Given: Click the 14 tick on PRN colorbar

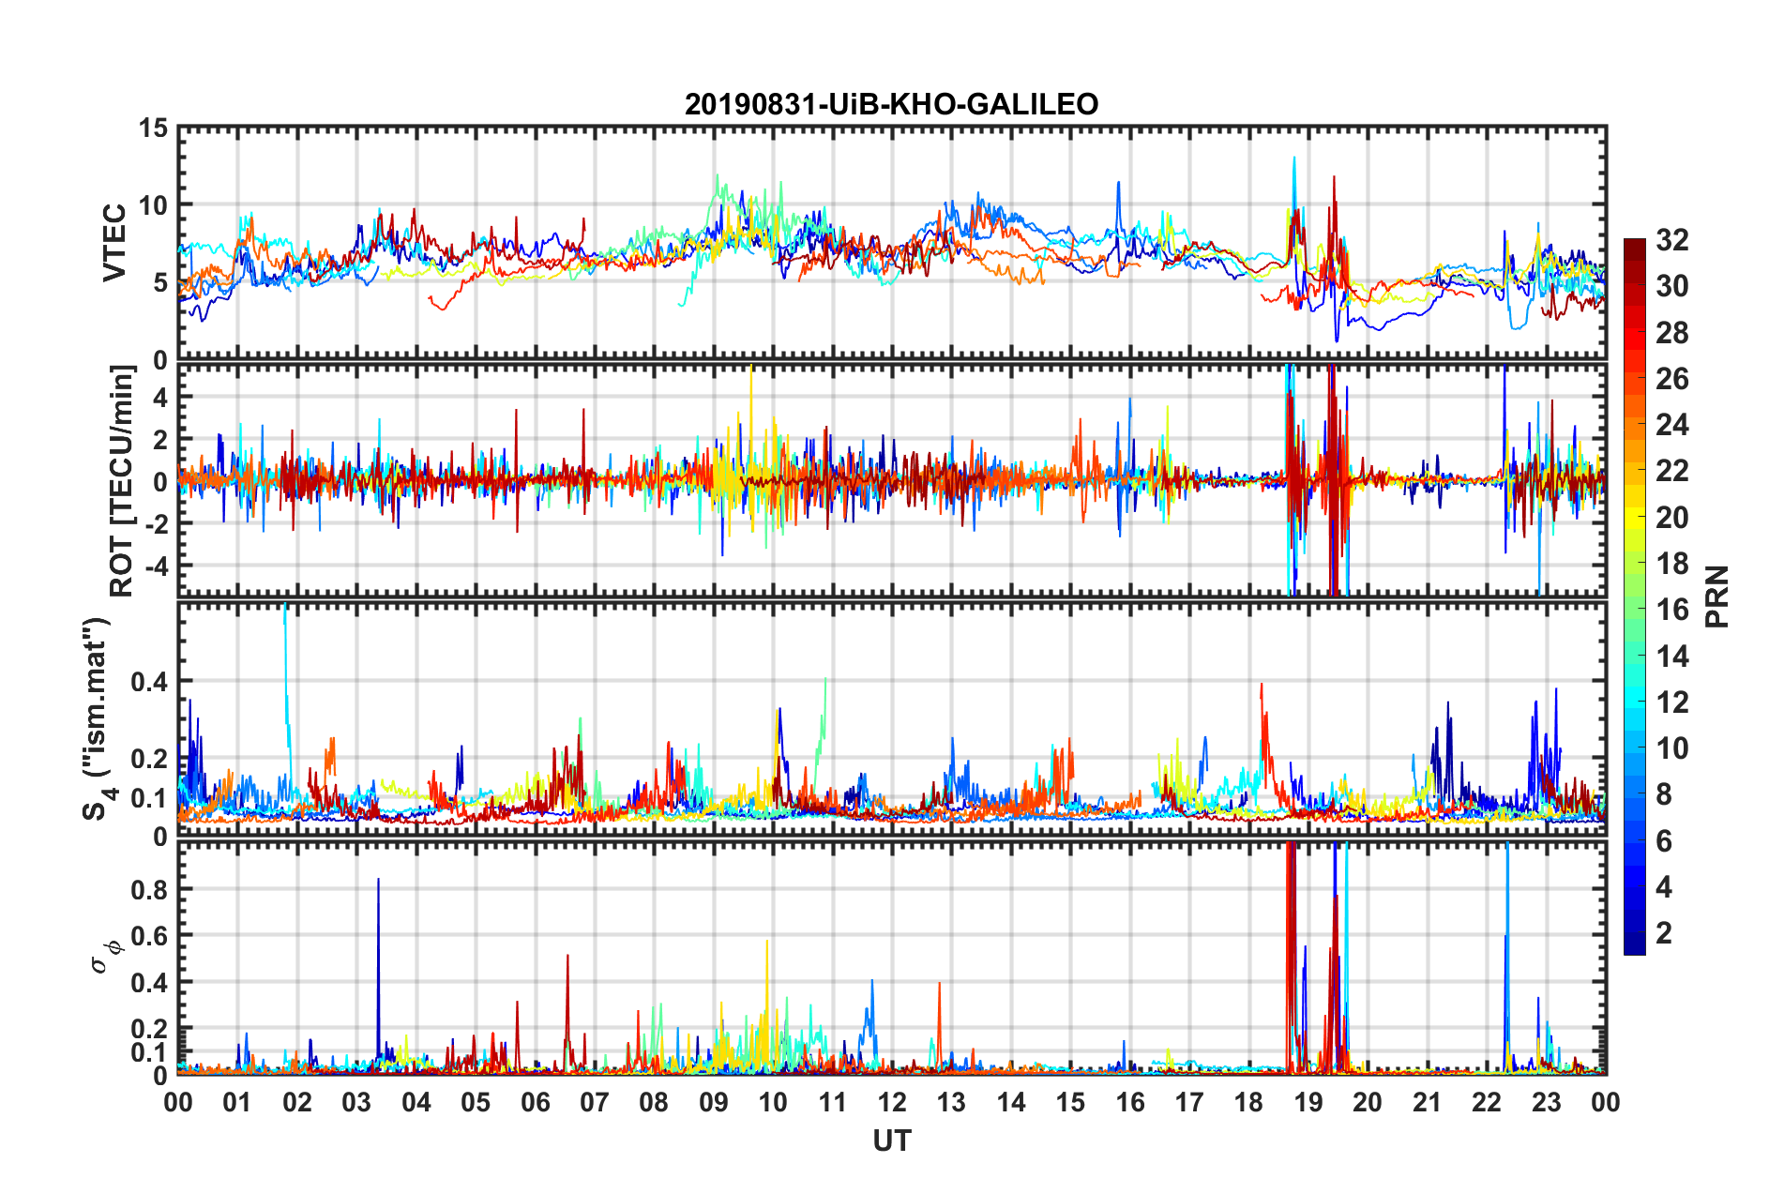Looking at the screenshot, I should [1672, 657].
